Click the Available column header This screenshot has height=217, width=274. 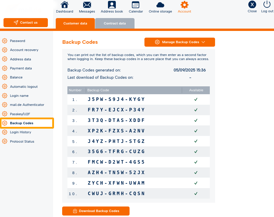[x=196, y=90]
